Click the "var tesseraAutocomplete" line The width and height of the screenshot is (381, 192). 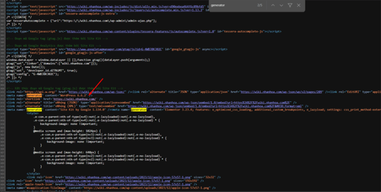[x=81, y=21]
